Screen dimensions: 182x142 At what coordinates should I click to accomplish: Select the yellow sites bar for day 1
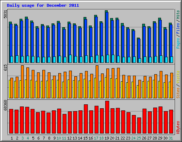pos(10,89)
